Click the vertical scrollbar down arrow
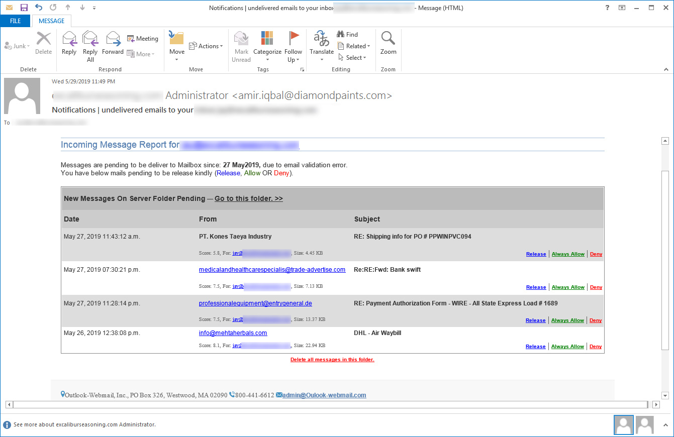674x437 pixels. (665, 395)
